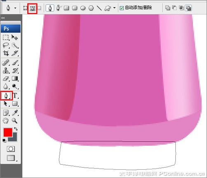
Task: Select the Hand tool
Action: 6,121
